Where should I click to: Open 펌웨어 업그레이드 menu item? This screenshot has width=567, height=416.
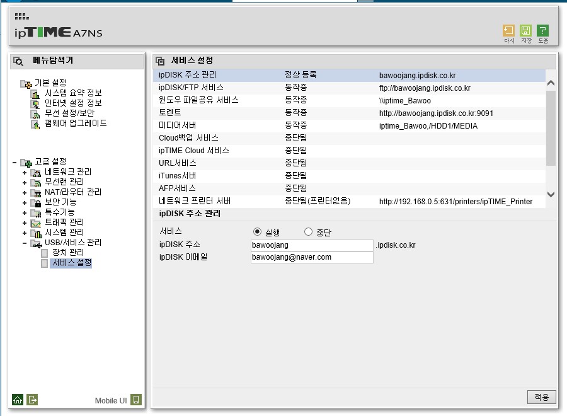(x=76, y=124)
